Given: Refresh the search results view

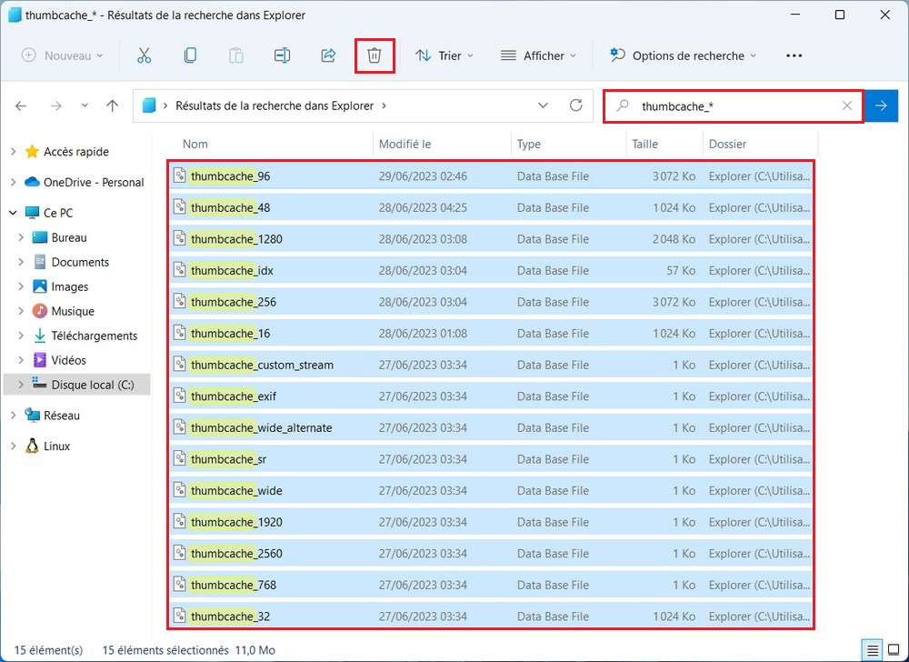Looking at the screenshot, I should pos(575,105).
